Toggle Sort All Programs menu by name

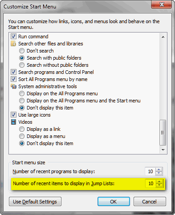[x=13, y=79]
